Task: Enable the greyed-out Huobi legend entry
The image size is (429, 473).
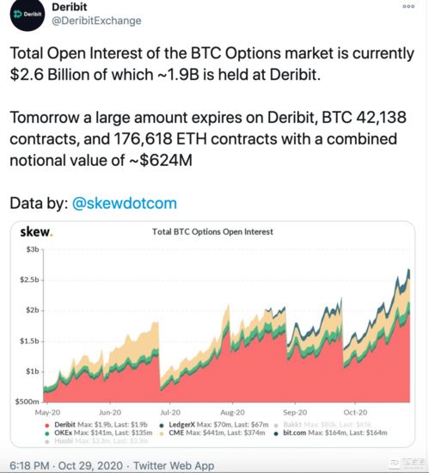Action: pos(96,441)
